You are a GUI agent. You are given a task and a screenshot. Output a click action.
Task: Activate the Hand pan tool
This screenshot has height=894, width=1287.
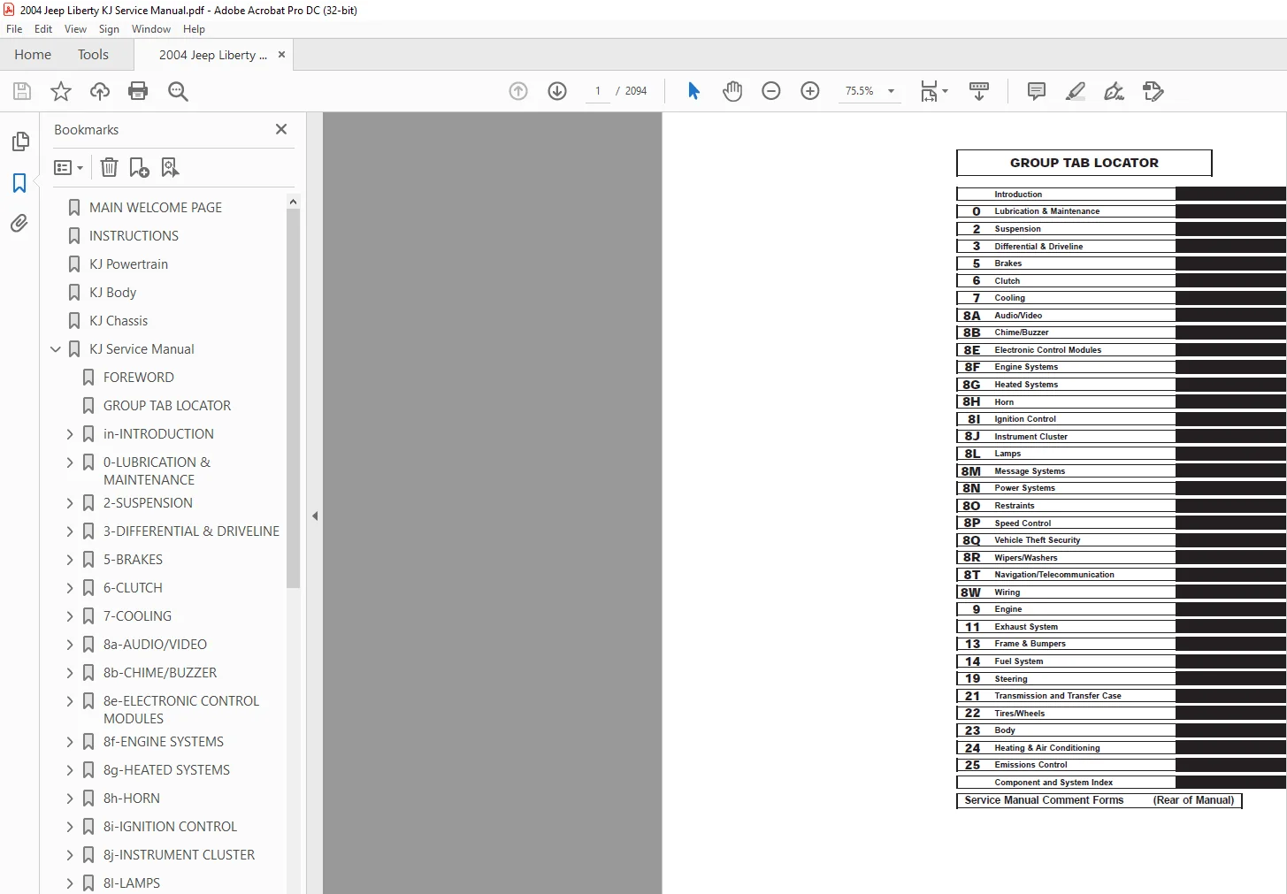pos(732,91)
